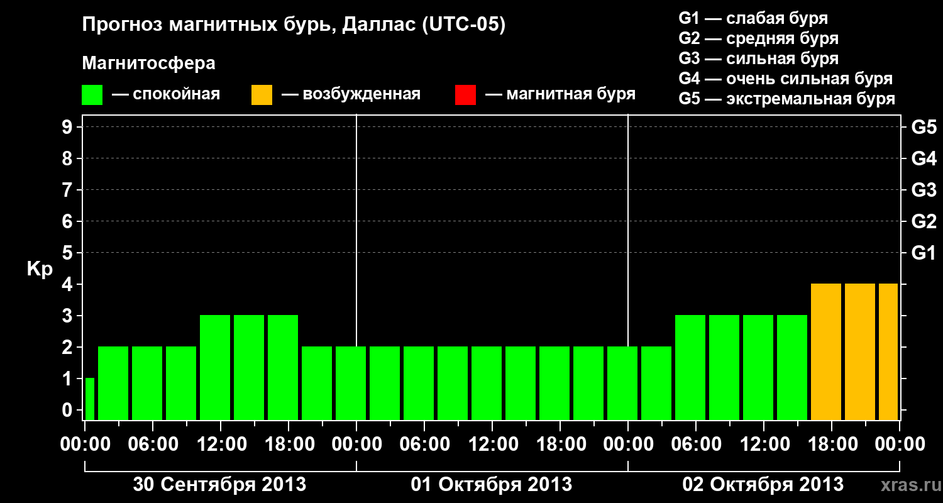Click the 'G3 — сильная буря' legend line
This screenshot has height=503, width=943.
pyautogui.click(x=759, y=58)
